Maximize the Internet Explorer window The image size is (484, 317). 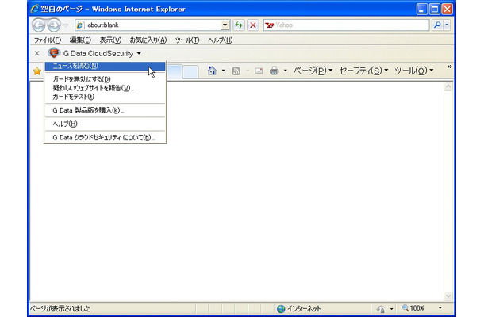434,10
